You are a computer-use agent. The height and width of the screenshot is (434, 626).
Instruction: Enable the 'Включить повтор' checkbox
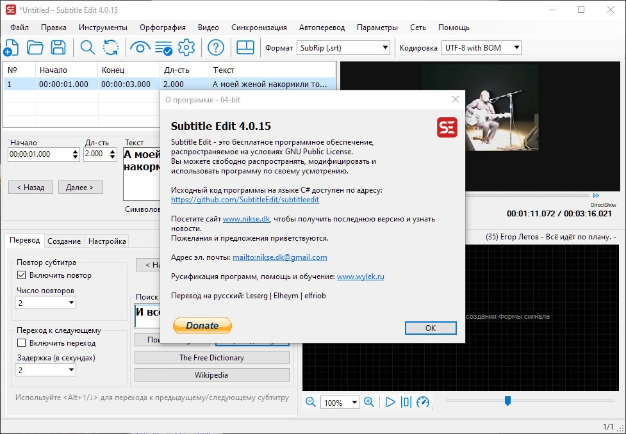(x=22, y=275)
